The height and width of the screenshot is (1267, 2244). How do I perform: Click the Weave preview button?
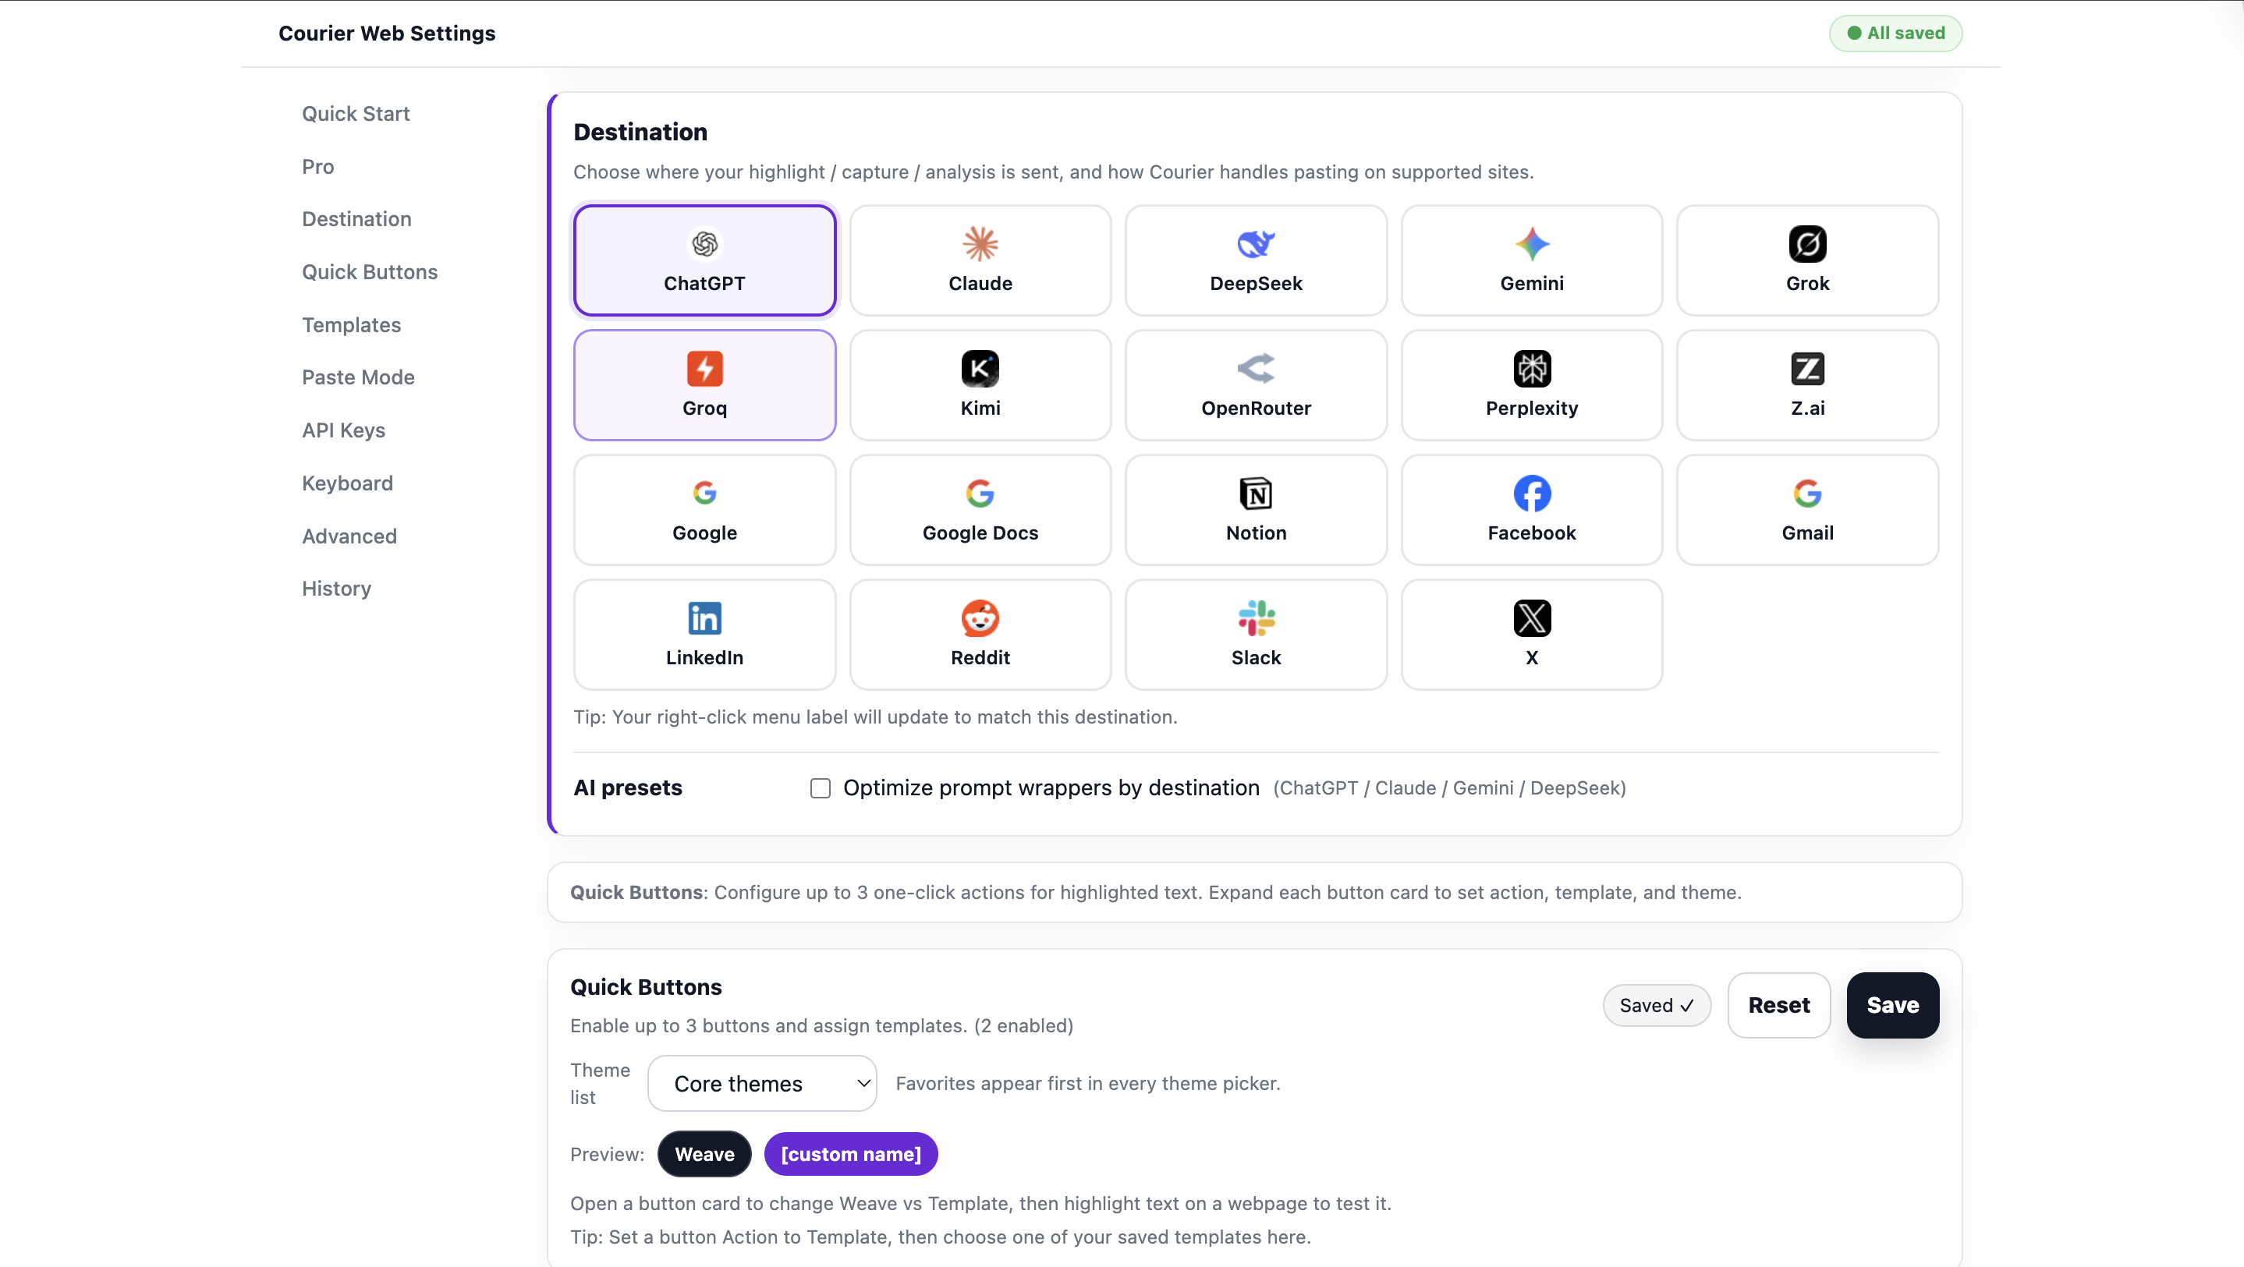704,1153
